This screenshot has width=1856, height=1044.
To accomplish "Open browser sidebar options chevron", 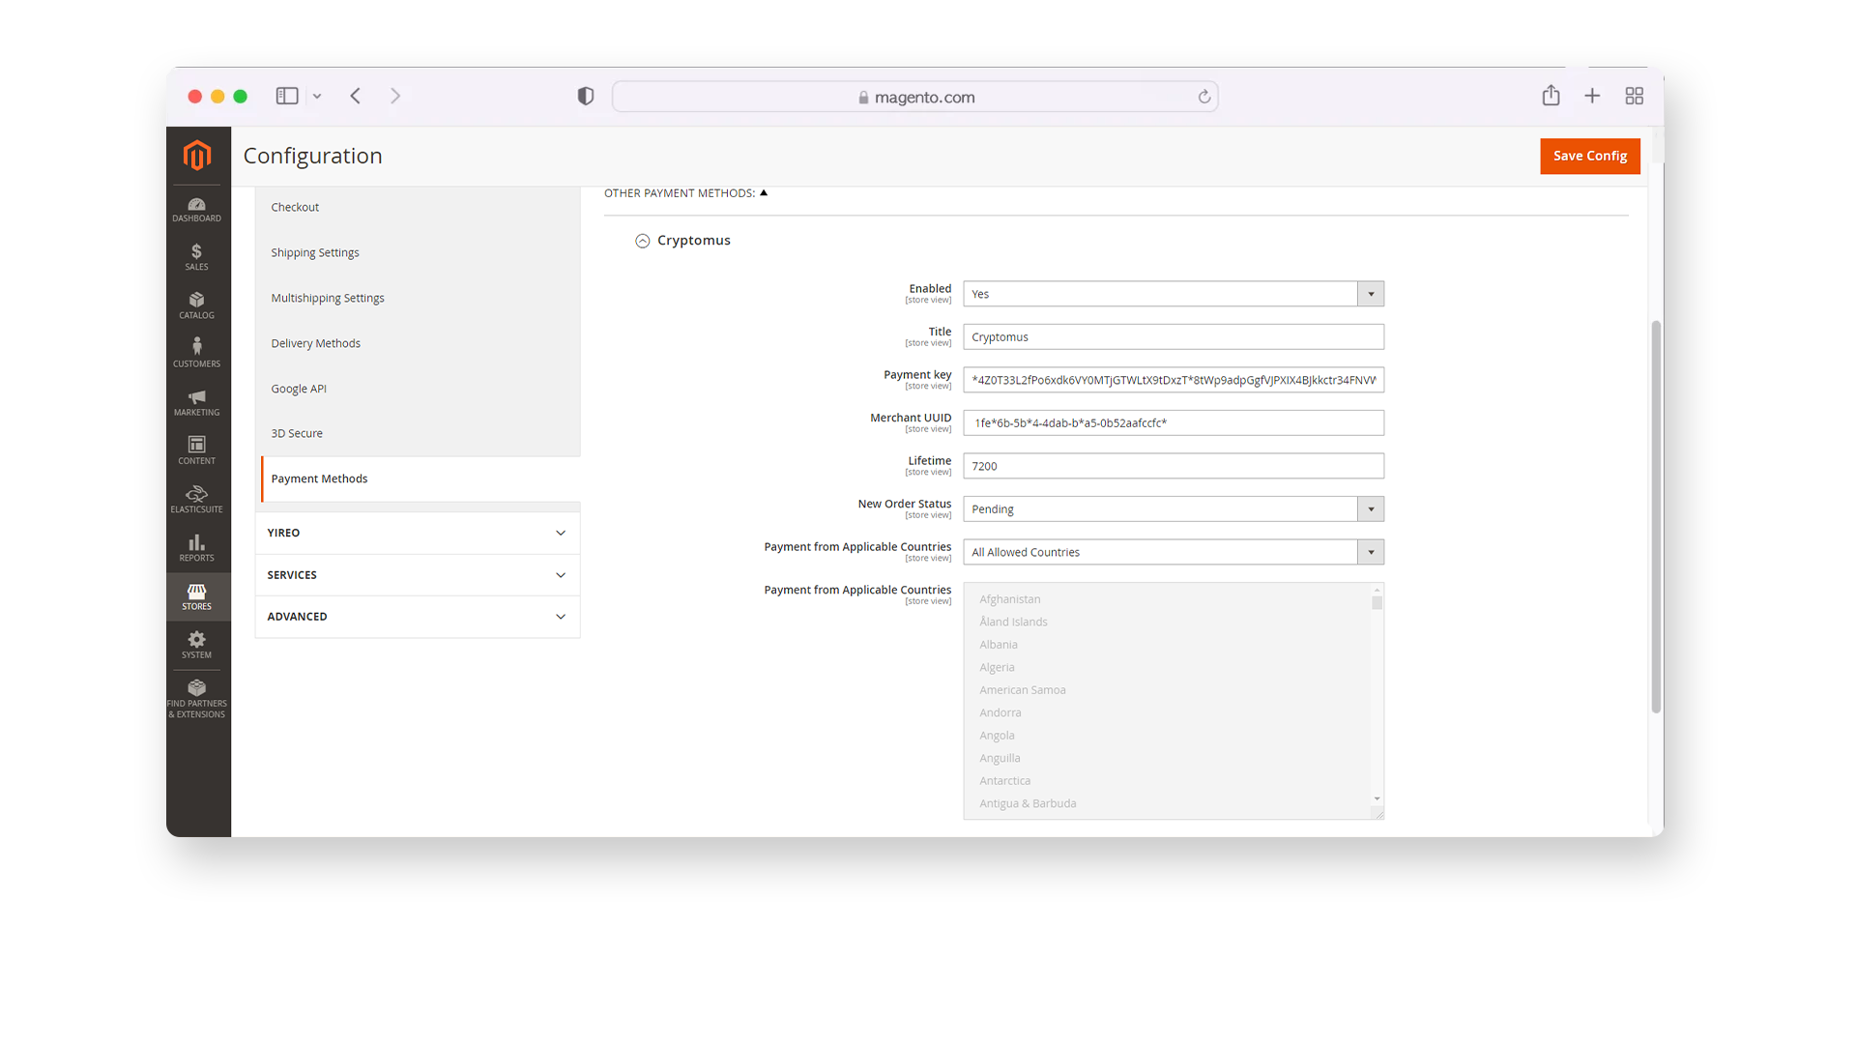I will tap(317, 96).
